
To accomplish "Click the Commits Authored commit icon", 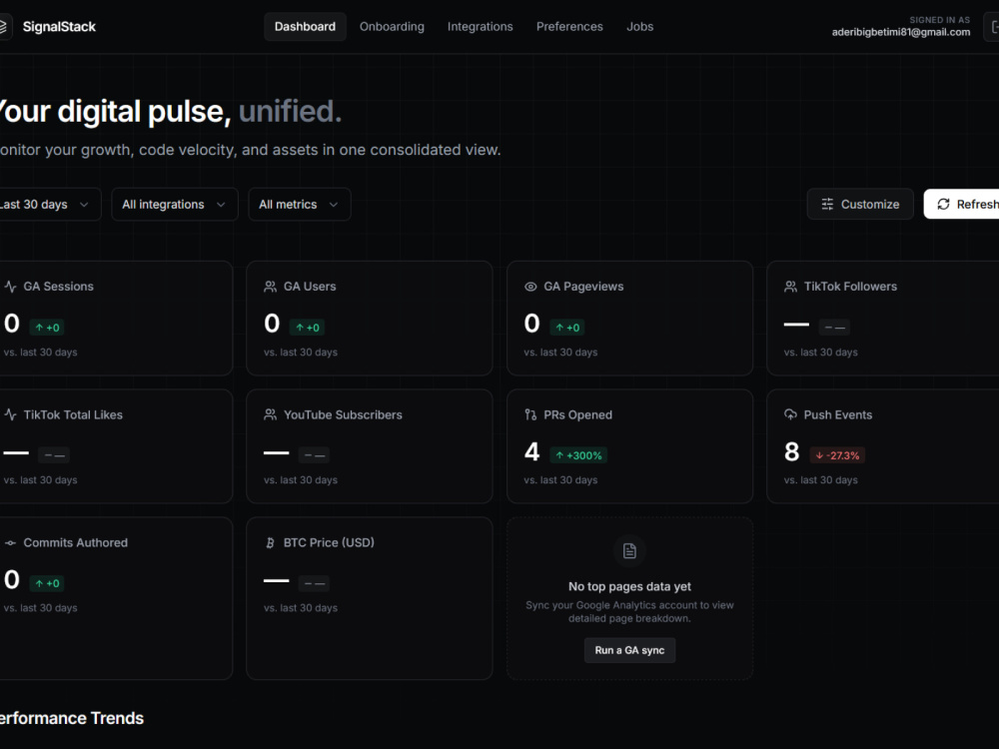I will point(10,542).
